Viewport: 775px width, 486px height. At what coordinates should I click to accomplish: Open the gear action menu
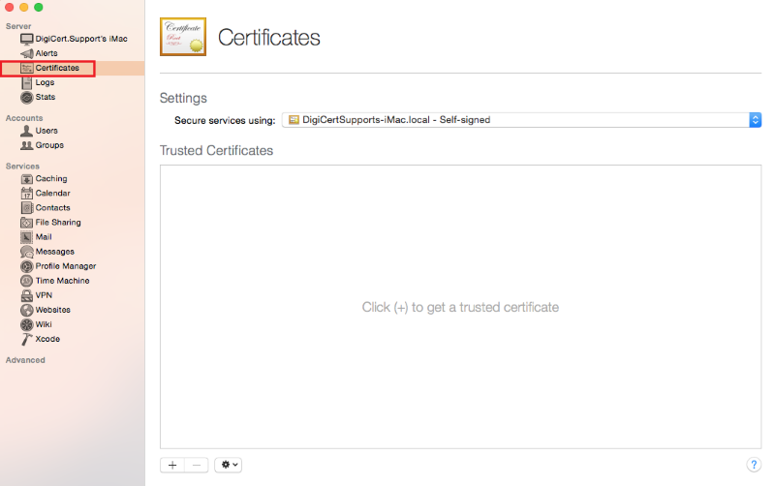coord(229,465)
